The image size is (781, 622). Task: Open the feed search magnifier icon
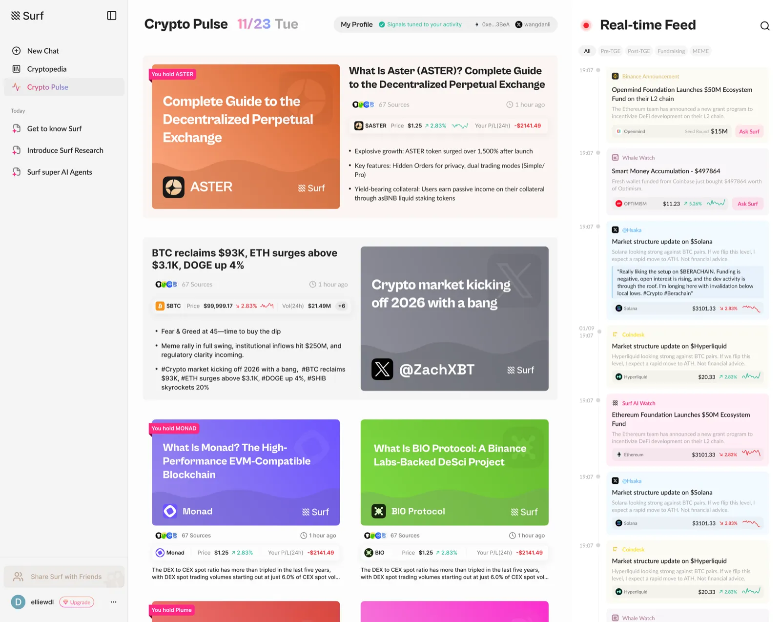[765, 26]
